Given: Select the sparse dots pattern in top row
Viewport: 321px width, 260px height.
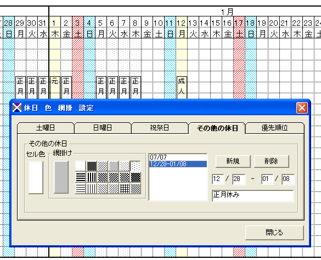Looking at the screenshot, I should 136,166.
